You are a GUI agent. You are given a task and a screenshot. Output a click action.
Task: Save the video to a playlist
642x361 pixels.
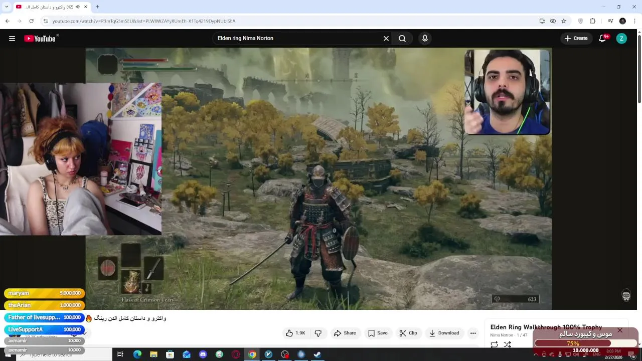tap(378, 333)
